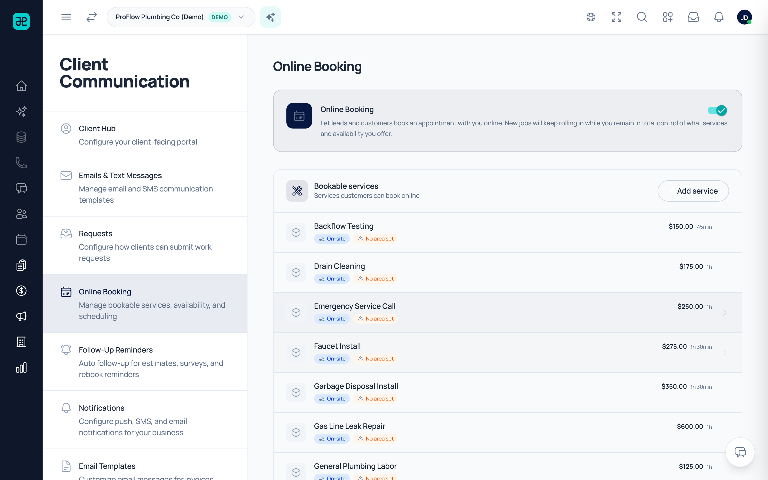
Task: Open search with the magnifier icon
Action: pos(642,17)
